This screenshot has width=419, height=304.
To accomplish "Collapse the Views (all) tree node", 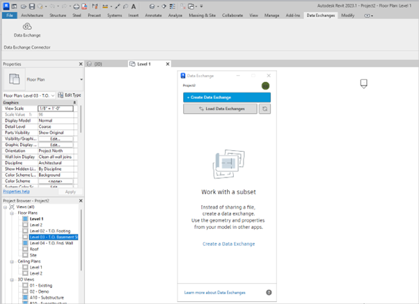I will 6,207.
